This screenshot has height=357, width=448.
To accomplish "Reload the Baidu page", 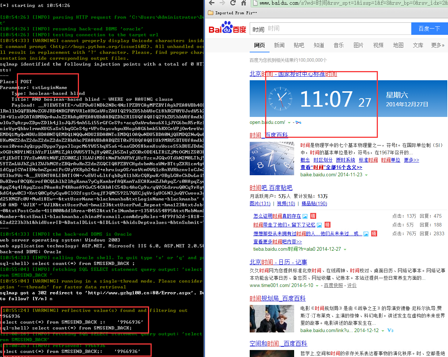I will pos(233,3).
